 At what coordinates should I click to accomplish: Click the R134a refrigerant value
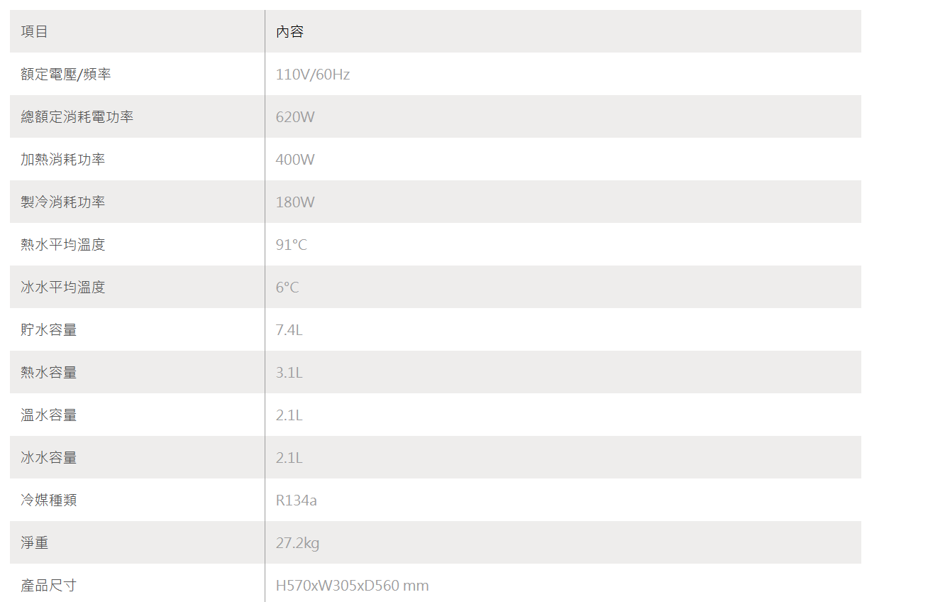point(296,500)
